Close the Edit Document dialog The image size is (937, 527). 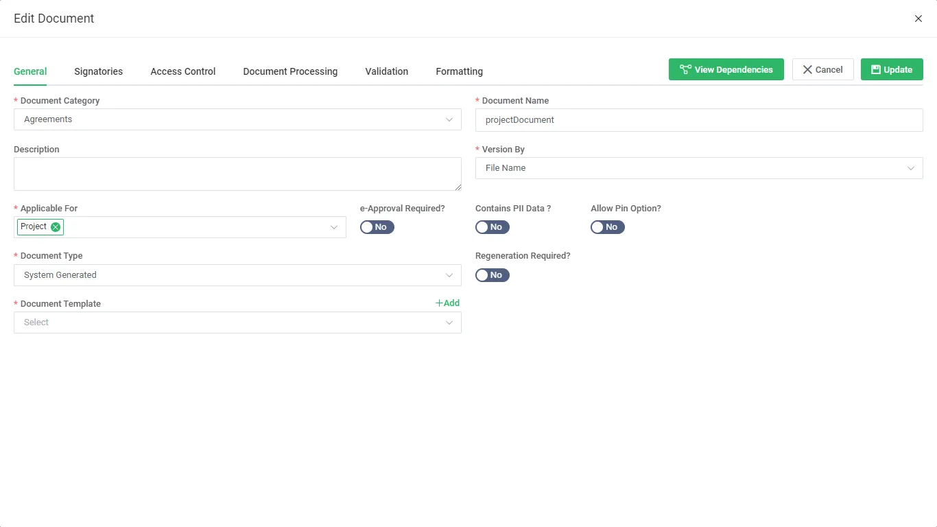[918, 19]
